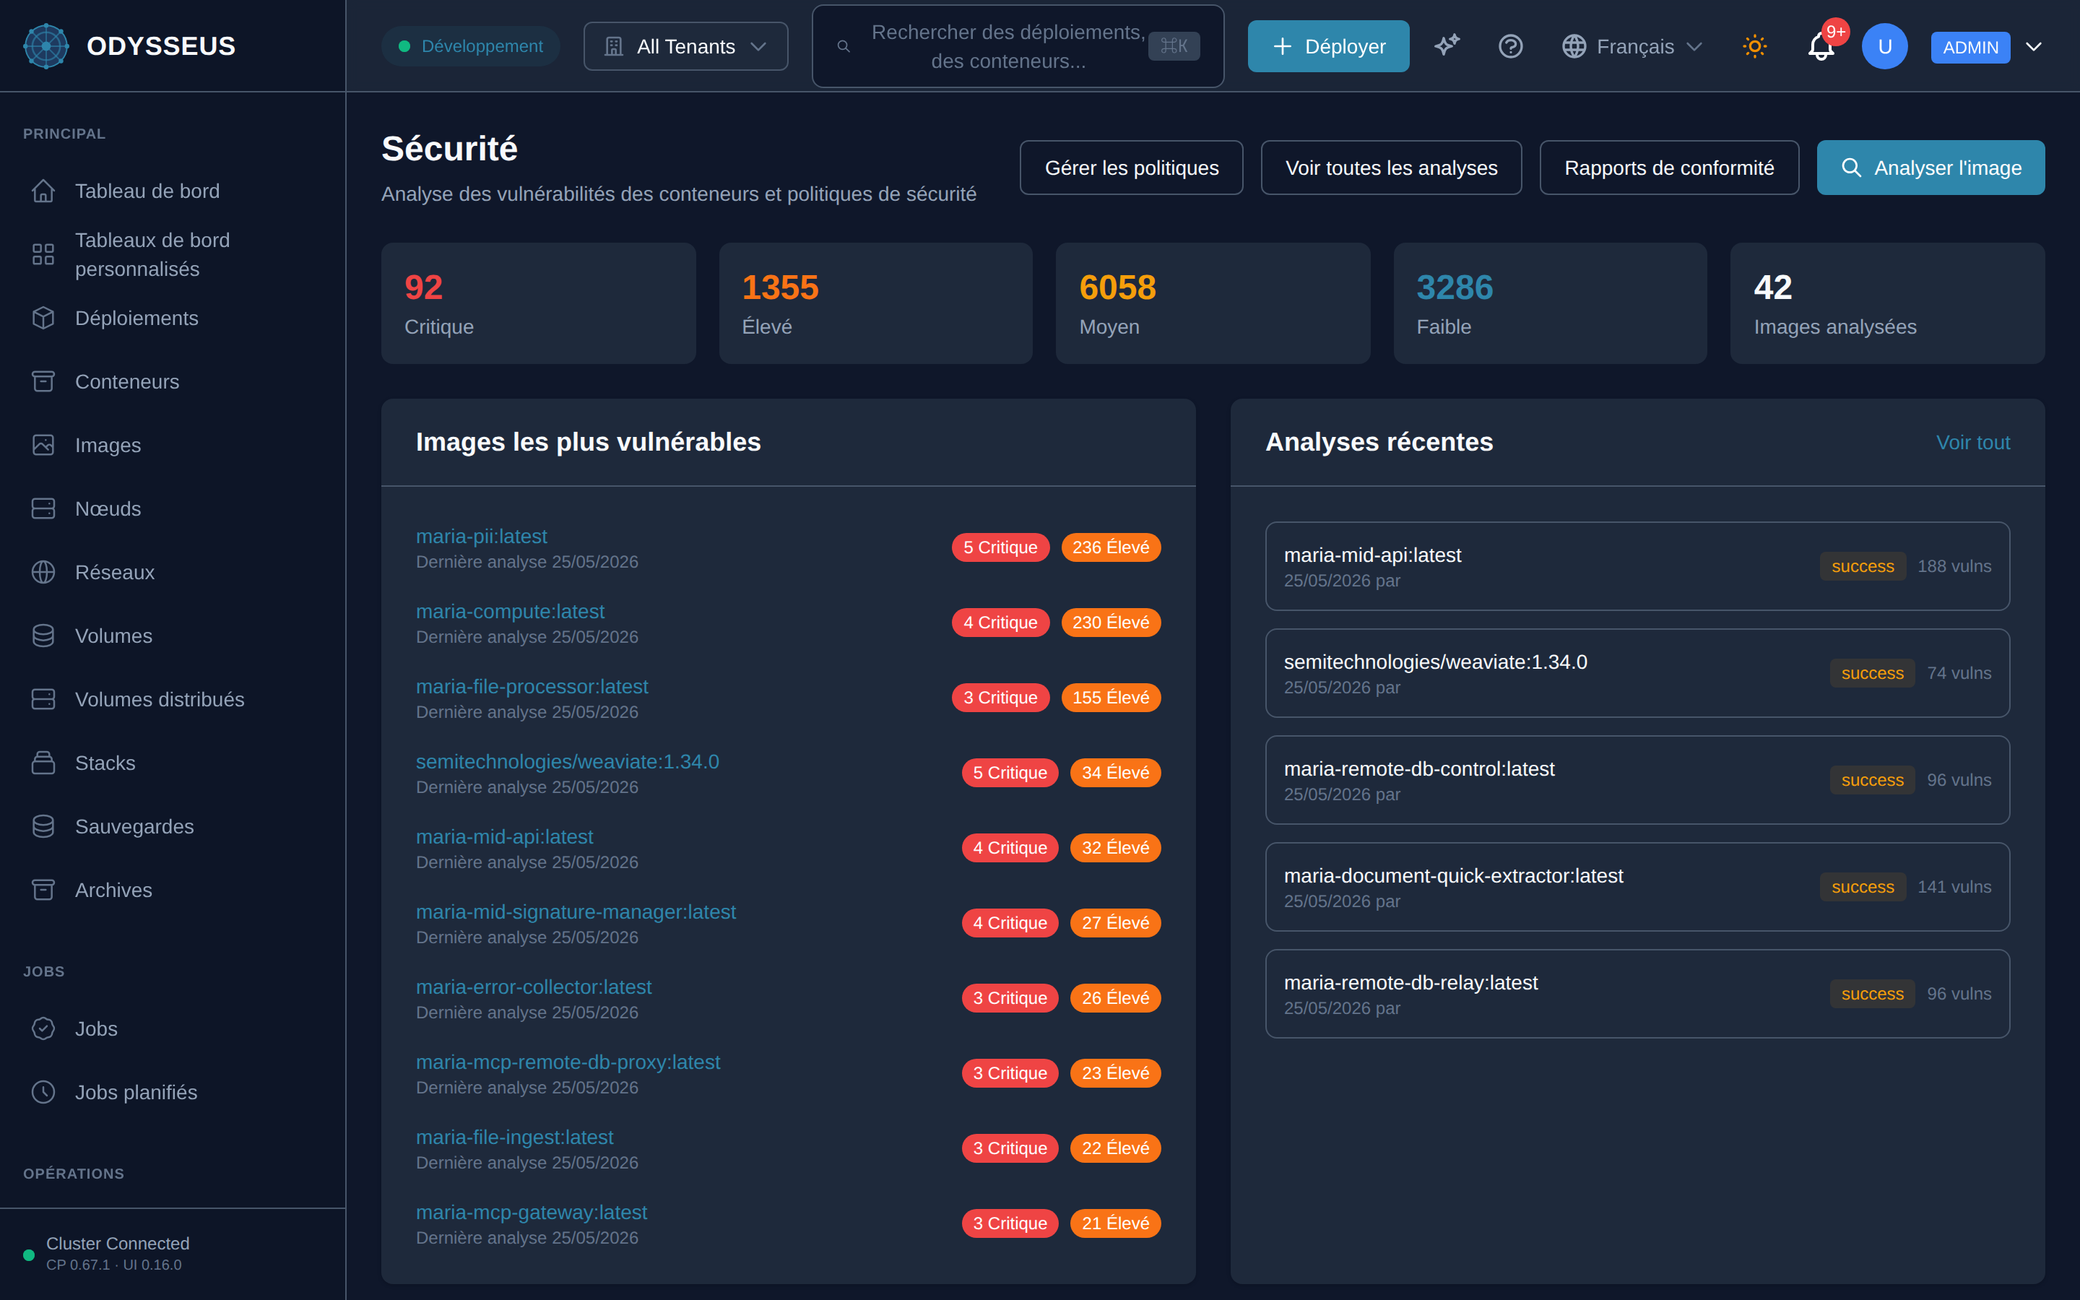Click the Analyser l'image button
This screenshot has width=2080, height=1300.
1930,168
